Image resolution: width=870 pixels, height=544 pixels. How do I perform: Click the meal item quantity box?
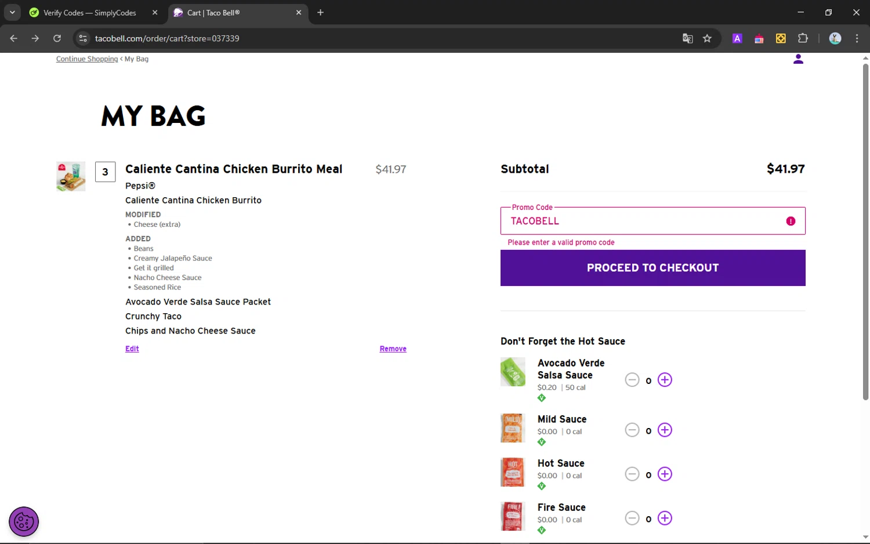tap(105, 172)
